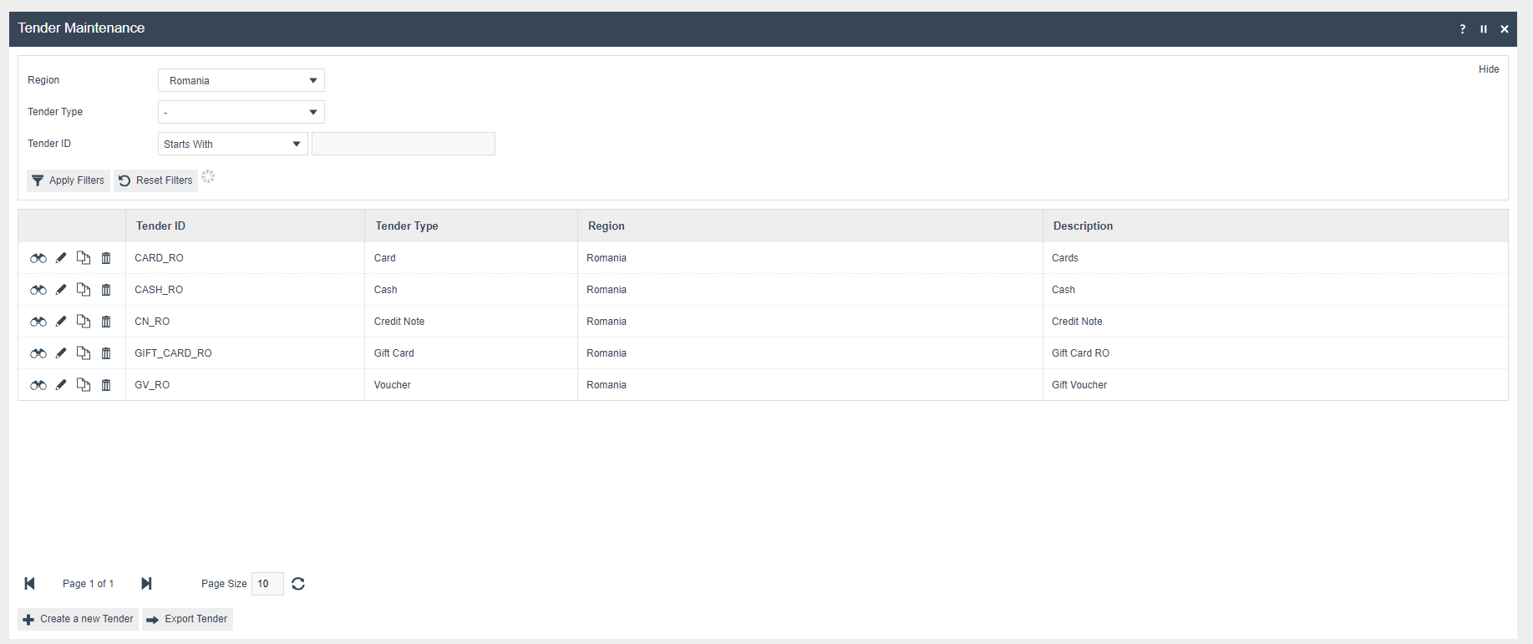The height and width of the screenshot is (644, 1533).
Task: Duplicate the GIFT_CARD_RO tender
Action: (84, 353)
